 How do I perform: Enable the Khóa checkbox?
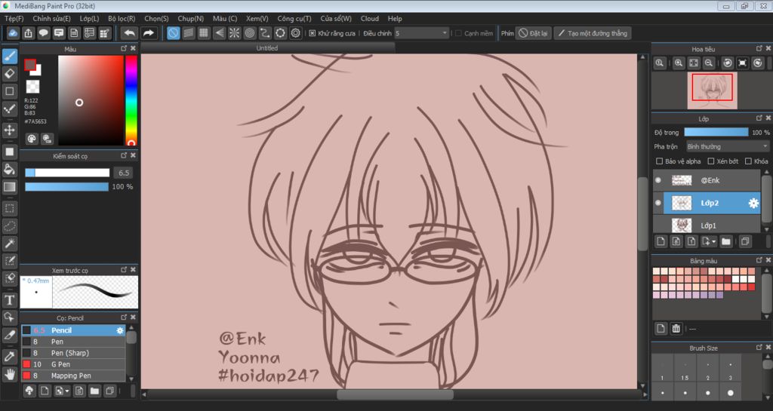(748, 161)
